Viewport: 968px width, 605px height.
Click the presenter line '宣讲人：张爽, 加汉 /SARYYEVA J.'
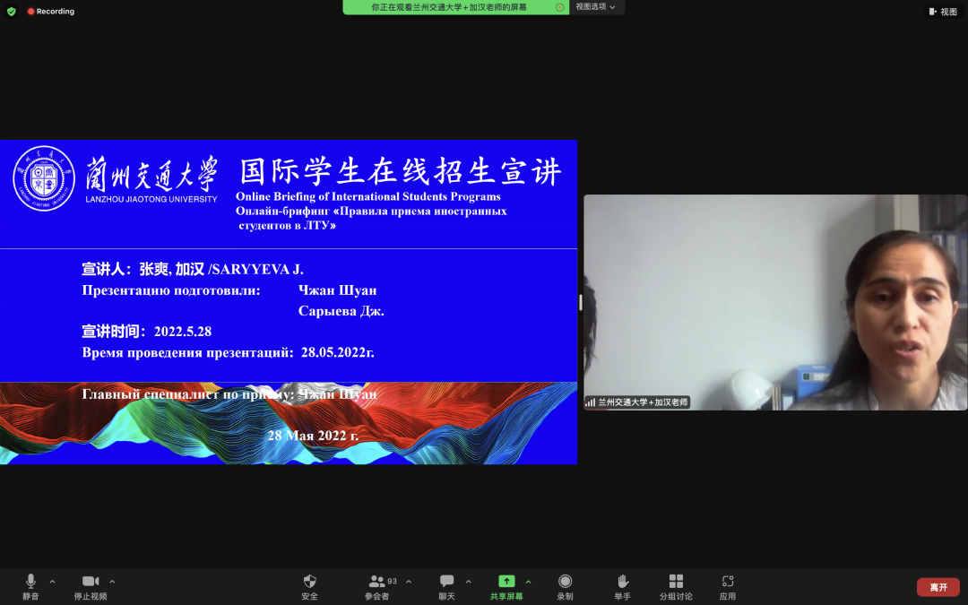click(x=193, y=269)
